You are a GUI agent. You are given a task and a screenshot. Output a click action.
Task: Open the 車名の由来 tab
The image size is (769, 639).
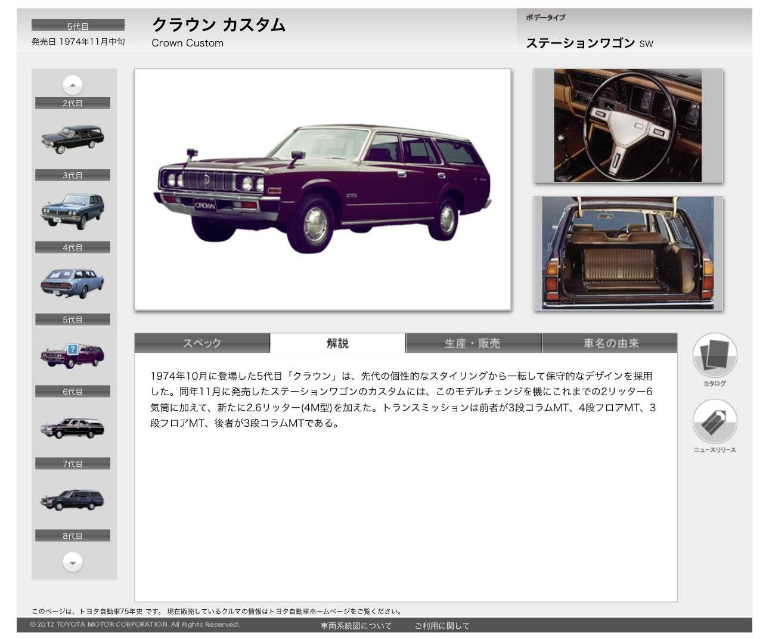pyautogui.click(x=610, y=343)
